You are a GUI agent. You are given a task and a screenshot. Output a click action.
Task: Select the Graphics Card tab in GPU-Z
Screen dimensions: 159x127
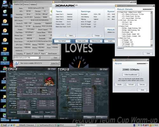click(x=18, y=4)
